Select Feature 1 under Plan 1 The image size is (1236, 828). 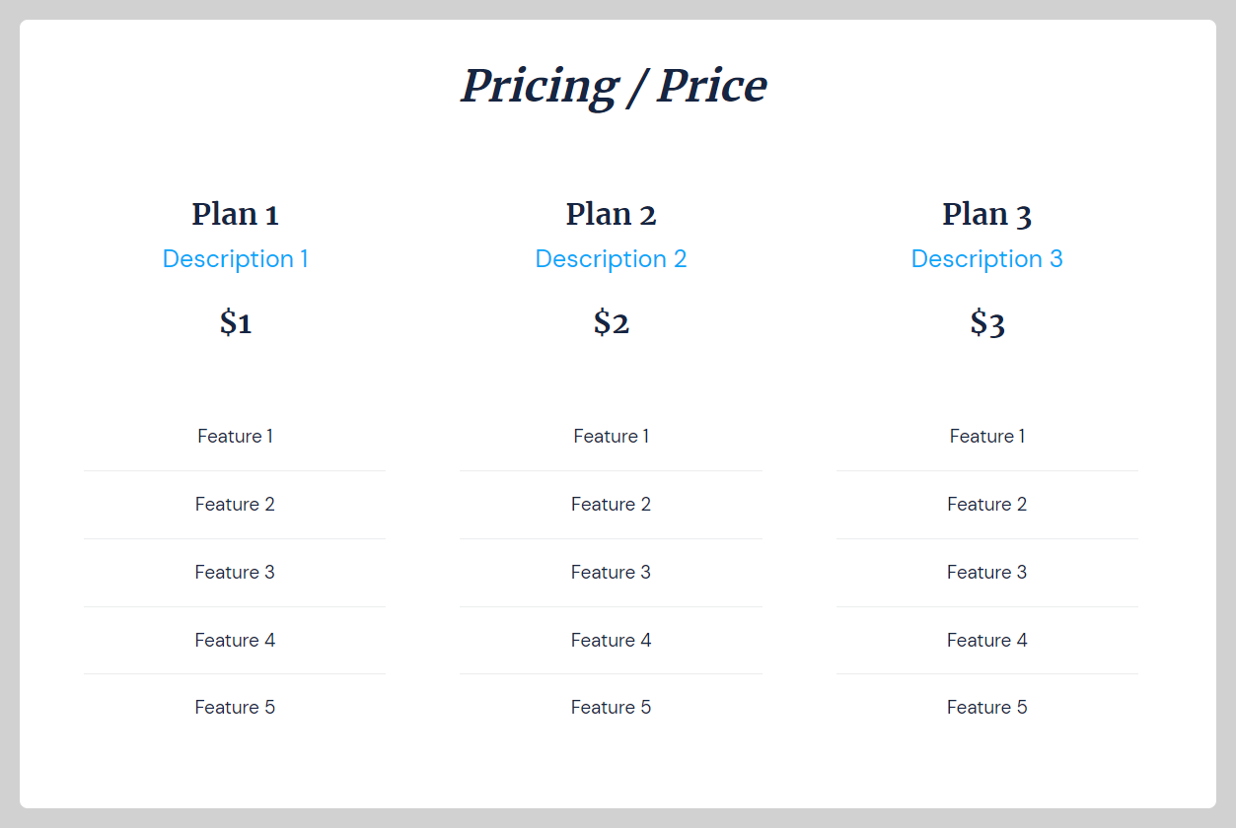tap(235, 437)
